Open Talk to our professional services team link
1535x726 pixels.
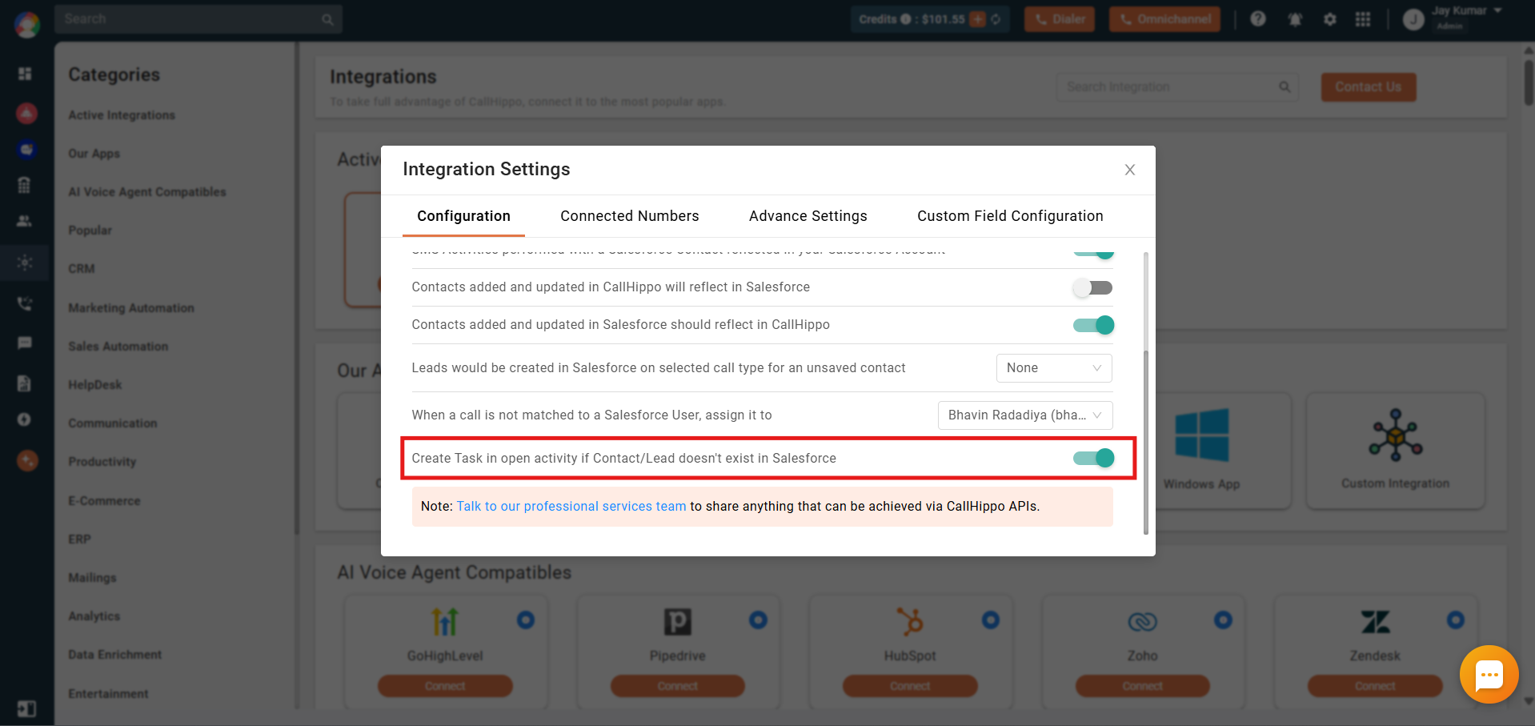pyautogui.click(x=571, y=507)
